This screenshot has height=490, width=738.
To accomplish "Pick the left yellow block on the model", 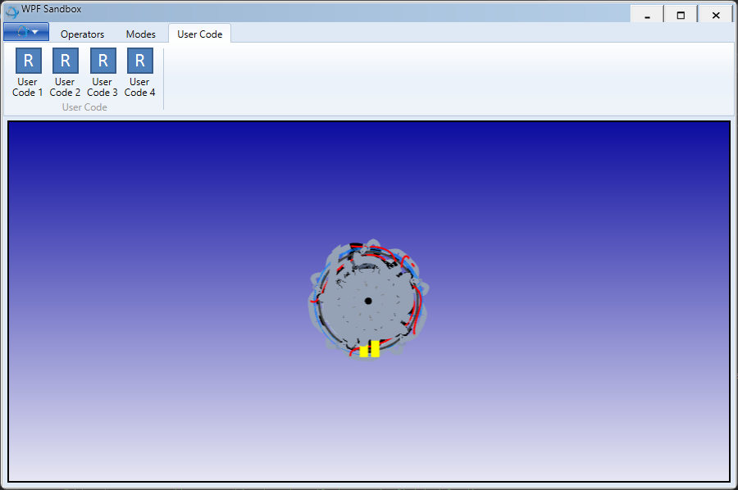I will click(364, 351).
